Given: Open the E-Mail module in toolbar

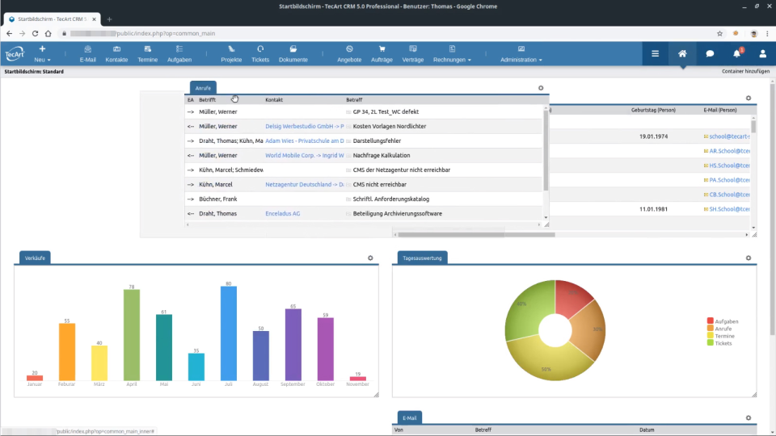Looking at the screenshot, I should pyautogui.click(x=87, y=54).
